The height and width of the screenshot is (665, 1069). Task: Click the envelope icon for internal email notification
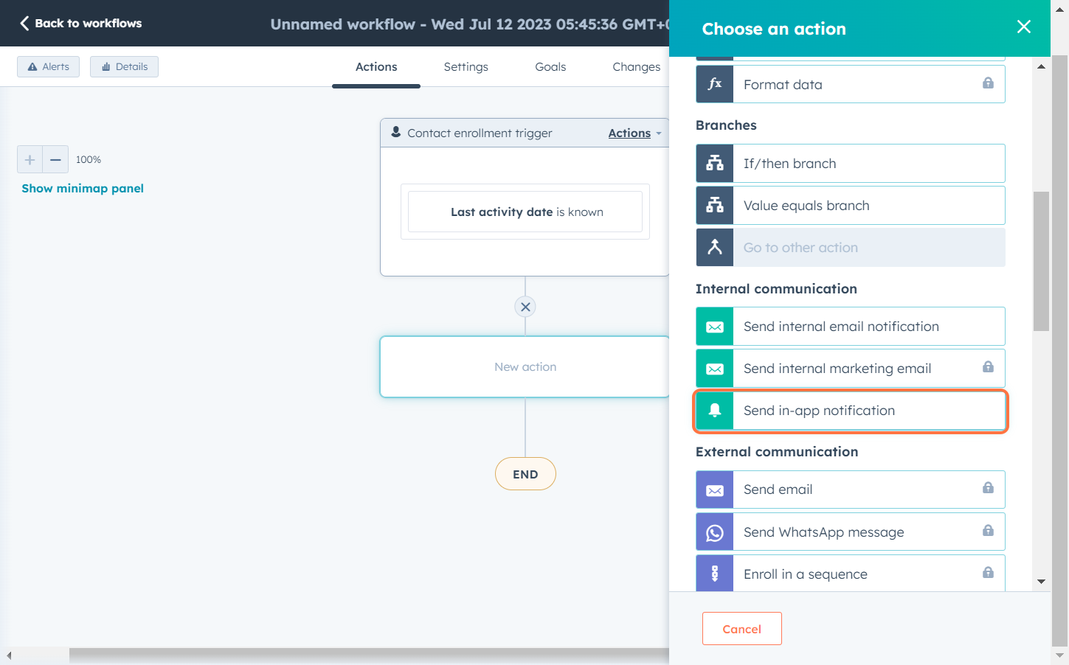714,327
